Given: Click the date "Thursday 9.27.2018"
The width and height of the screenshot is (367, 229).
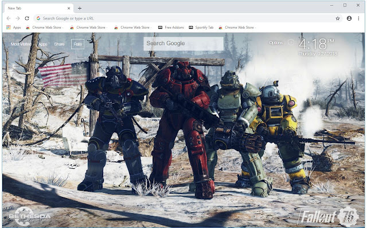Looking at the screenshot, I should point(318,54).
